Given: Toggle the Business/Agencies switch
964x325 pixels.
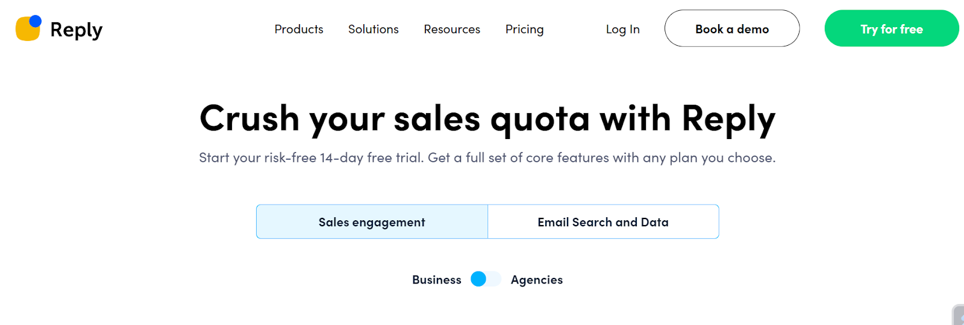Looking at the screenshot, I should [x=486, y=279].
